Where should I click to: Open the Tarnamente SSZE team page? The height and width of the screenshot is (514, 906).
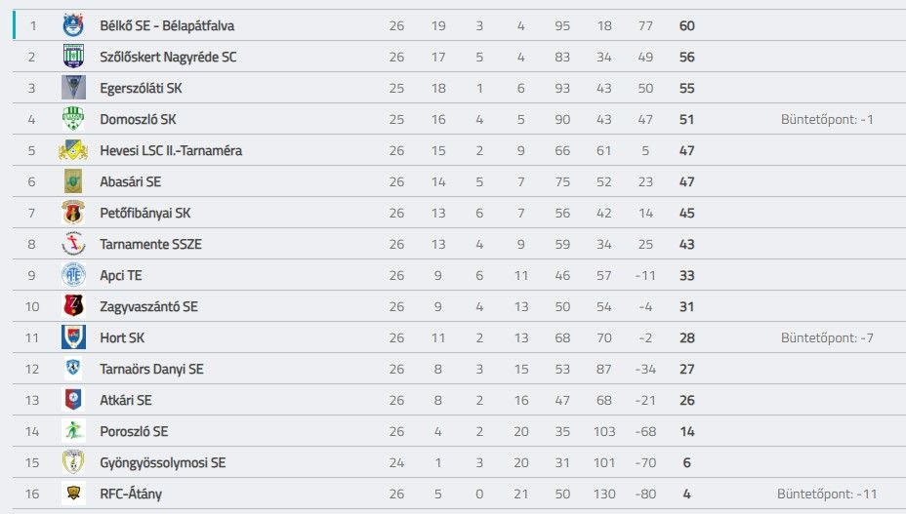[150, 244]
